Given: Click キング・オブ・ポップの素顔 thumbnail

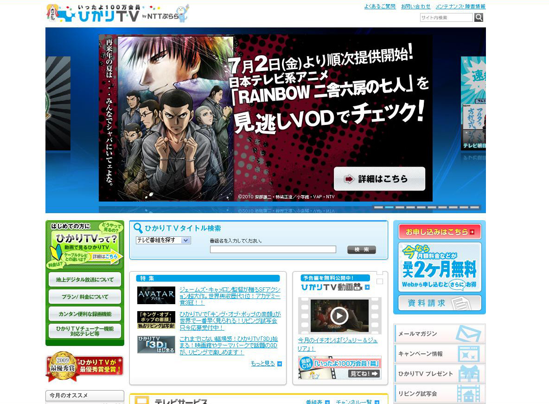Looking at the screenshot, I should (156, 320).
